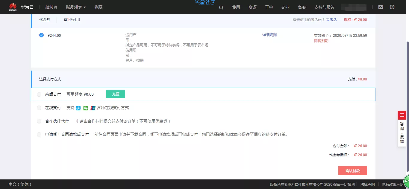Image resolution: width=409 pixels, height=189 pixels.
Task: Select 申请线上合同请款后支付 radio button
Action: pos(39,135)
